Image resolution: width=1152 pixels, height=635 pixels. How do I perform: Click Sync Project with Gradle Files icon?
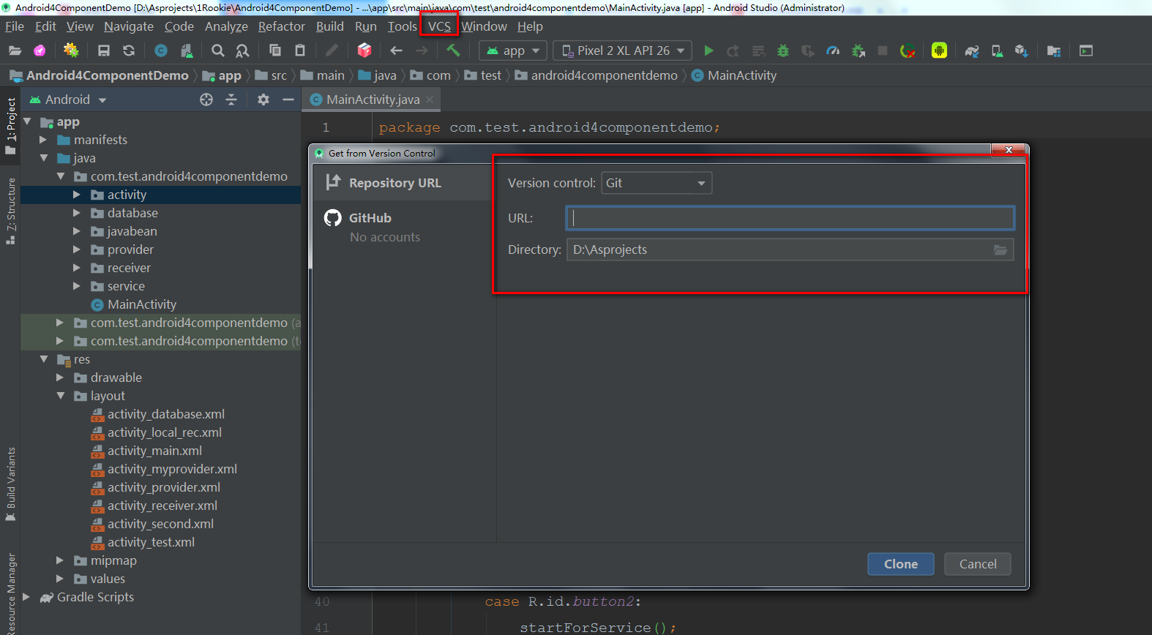click(x=972, y=50)
